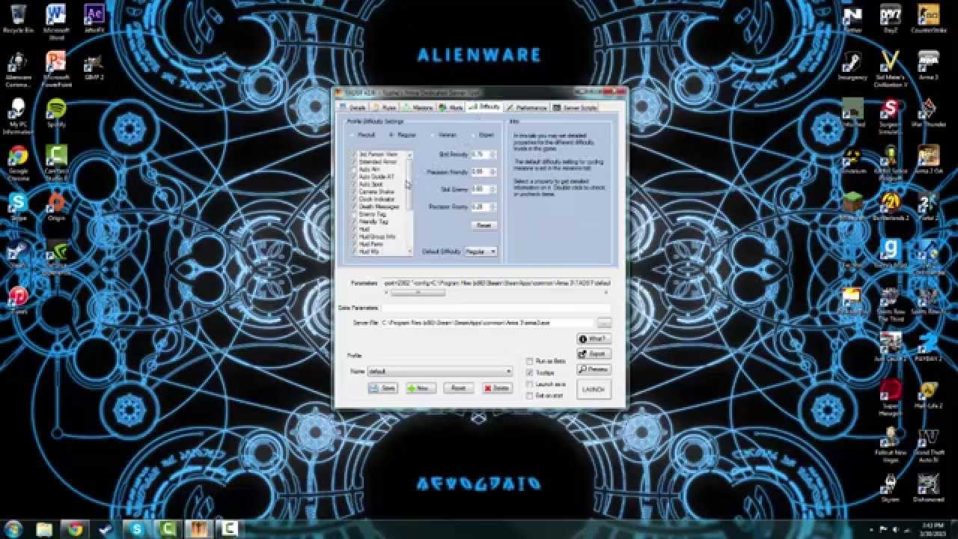Screen dimensions: 958x539
Task: Enable the Run as Beta checkbox
Action: [530, 361]
